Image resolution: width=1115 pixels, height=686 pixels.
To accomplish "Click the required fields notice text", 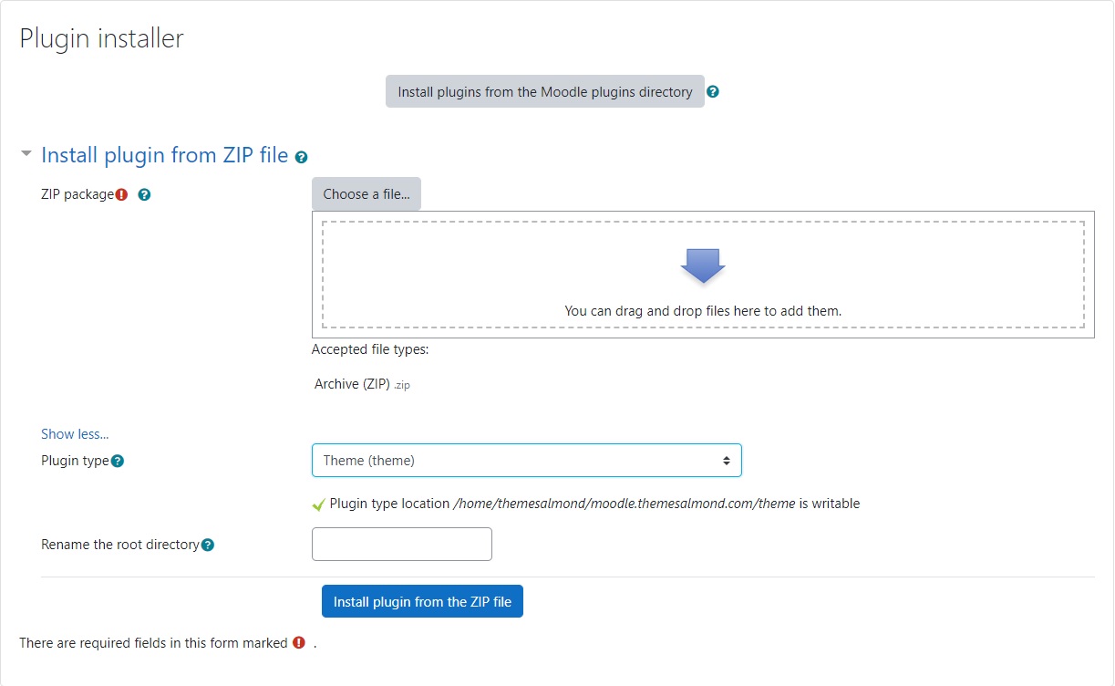I will click(x=153, y=643).
